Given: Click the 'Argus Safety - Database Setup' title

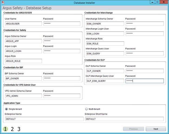Looking at the screenshot, I should pyautogui.click(x=27, y=8).
